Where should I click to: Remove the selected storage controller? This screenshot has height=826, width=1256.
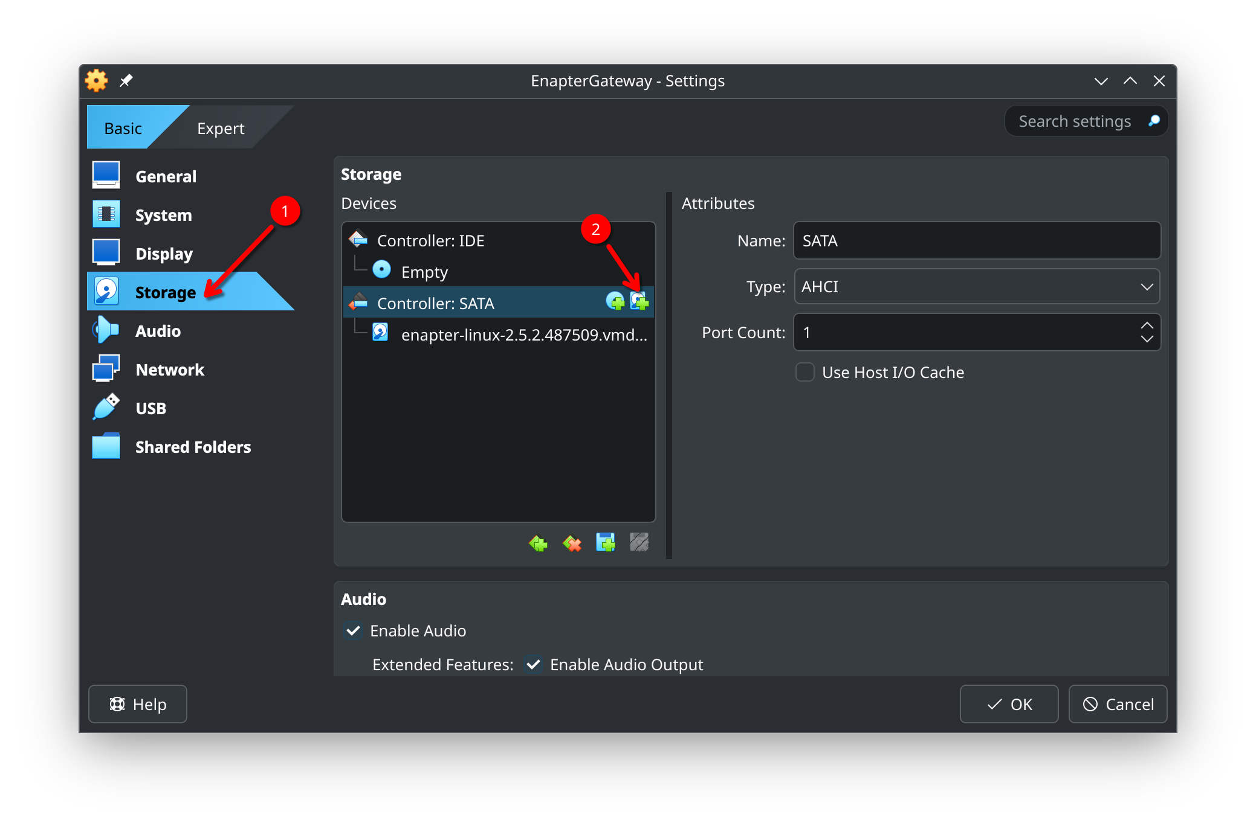click(x=571, y=543)
